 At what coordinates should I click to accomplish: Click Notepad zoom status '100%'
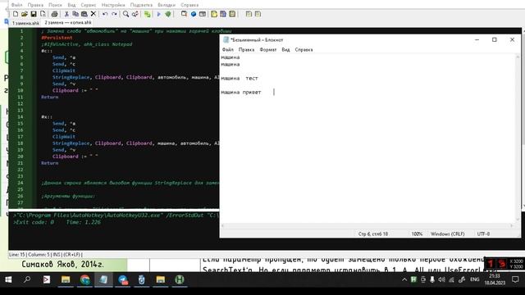(417, 234)
